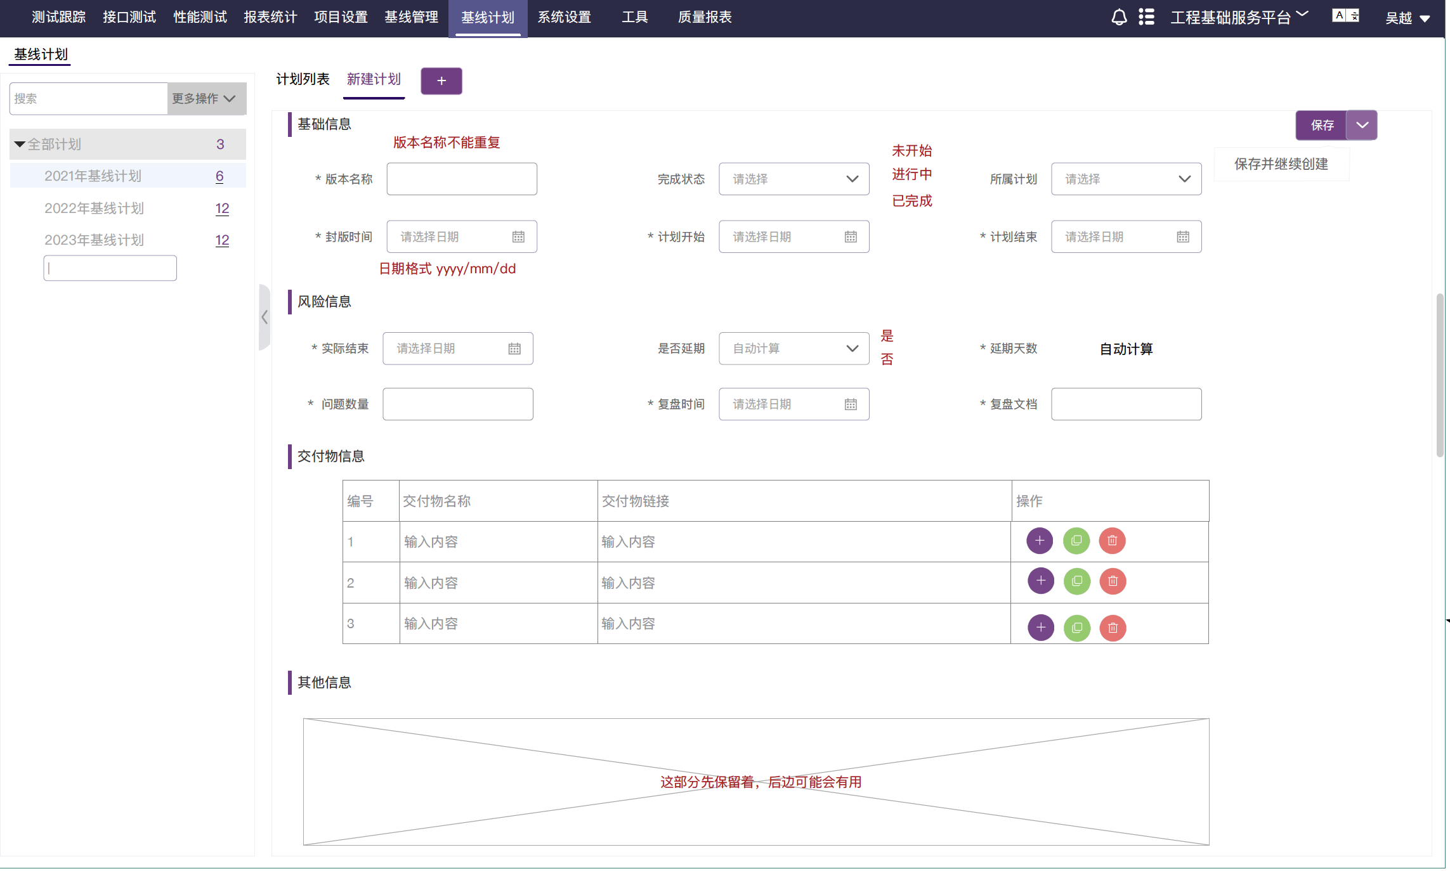The width and height of the screenshot is (1450, 871).
Task: Focus the 搜索 field in sidebar
Action: click(x=88, y=99)
